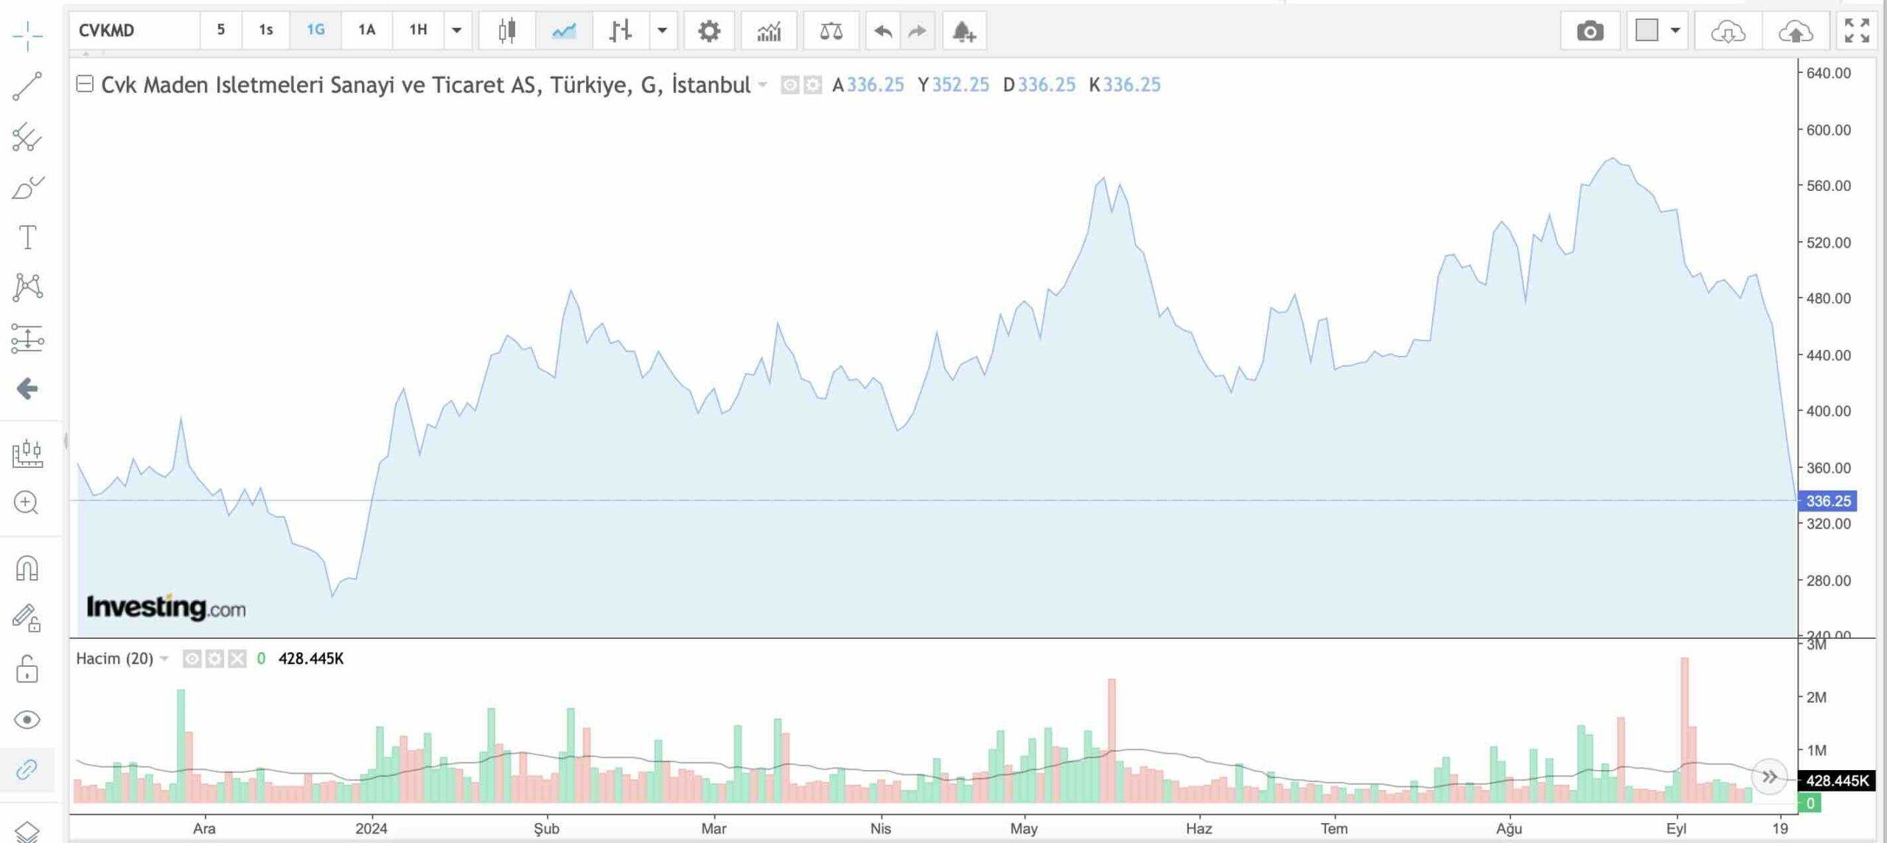Open the timeframe dropdown arrow
1887x843 pixels.
456,31
